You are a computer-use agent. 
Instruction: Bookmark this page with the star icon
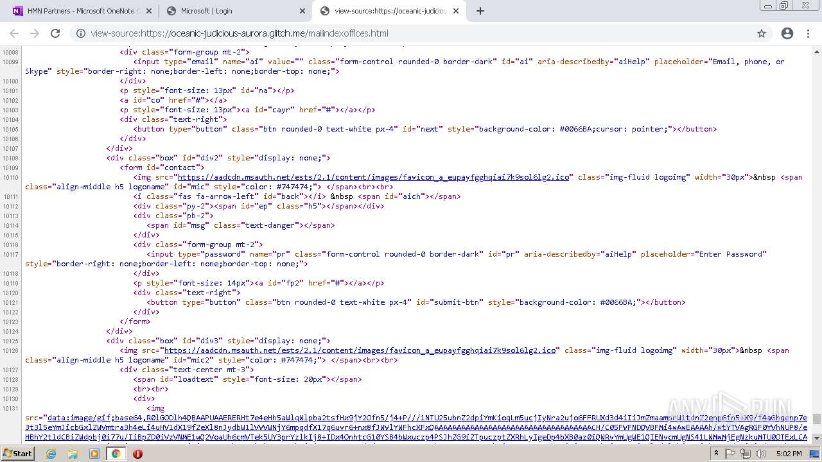[762, 33]
